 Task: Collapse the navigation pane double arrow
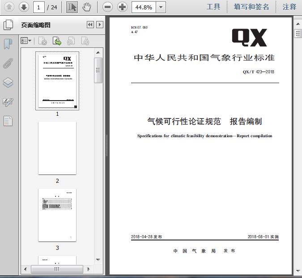[x=90, y=25]
